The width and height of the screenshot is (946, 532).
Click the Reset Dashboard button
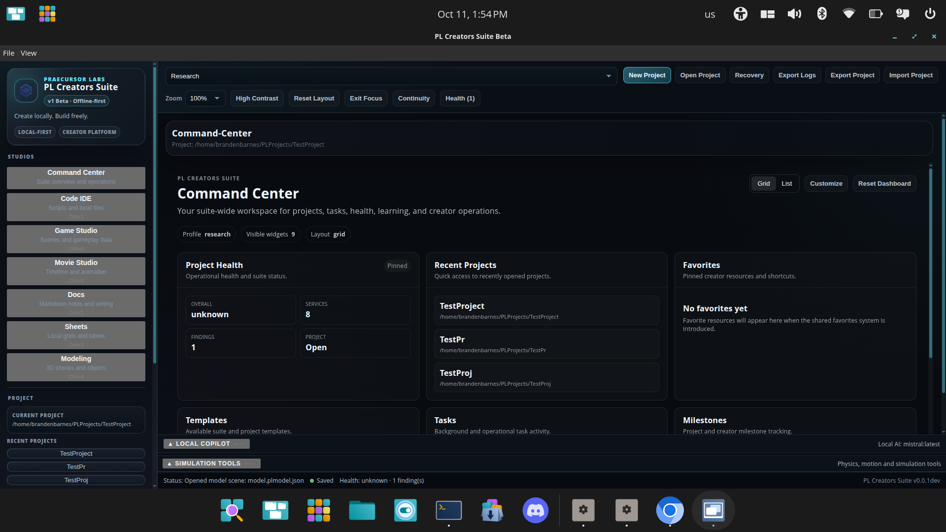pos(884,184)
